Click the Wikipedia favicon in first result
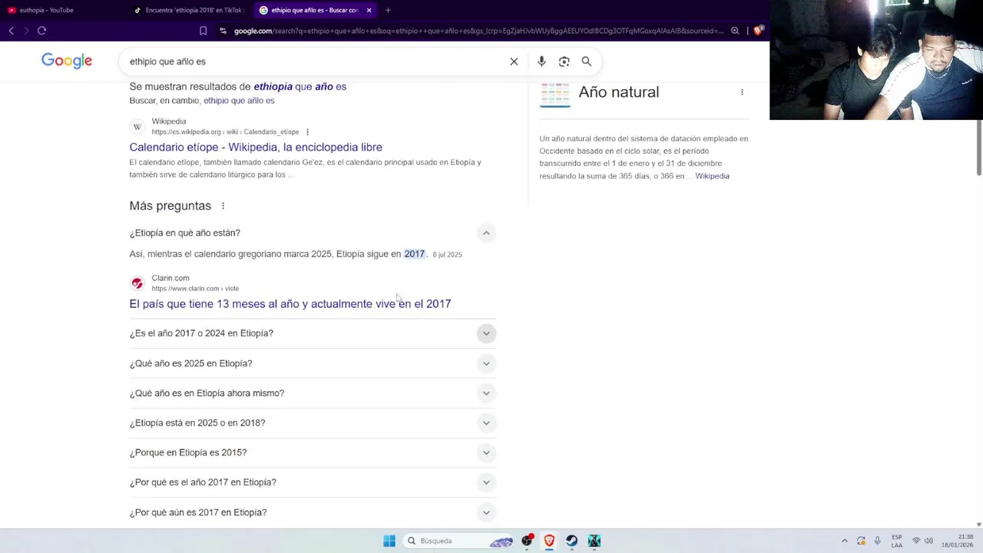 click(x=137, y=127)
